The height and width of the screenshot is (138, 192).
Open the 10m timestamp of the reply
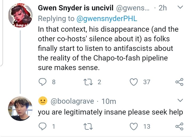[x=109, y=101]
